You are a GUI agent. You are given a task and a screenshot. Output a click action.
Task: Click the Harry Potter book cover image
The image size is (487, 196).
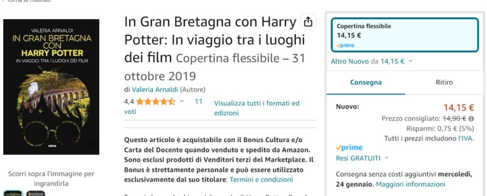click(x=51, y=87)
